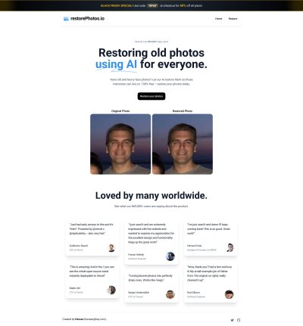Click the Hassan creator link in footer

coord(79,319)
